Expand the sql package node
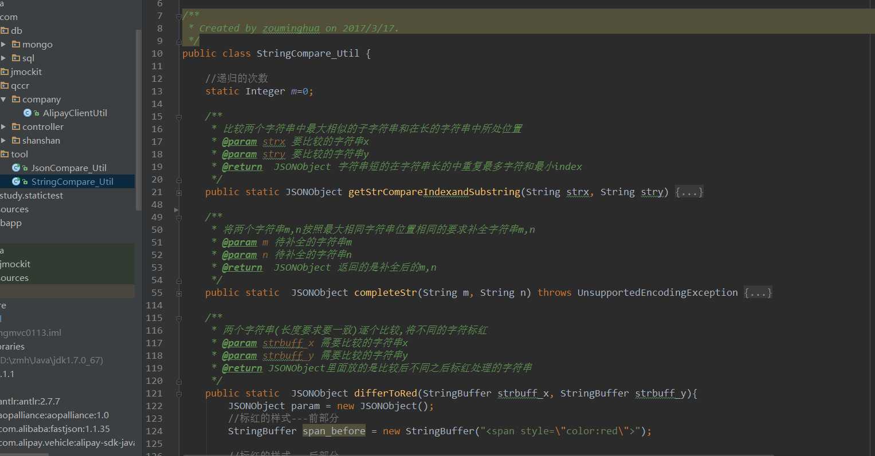Screen dimensions: 875x456 pyautogui.click(x=3, y=58)
